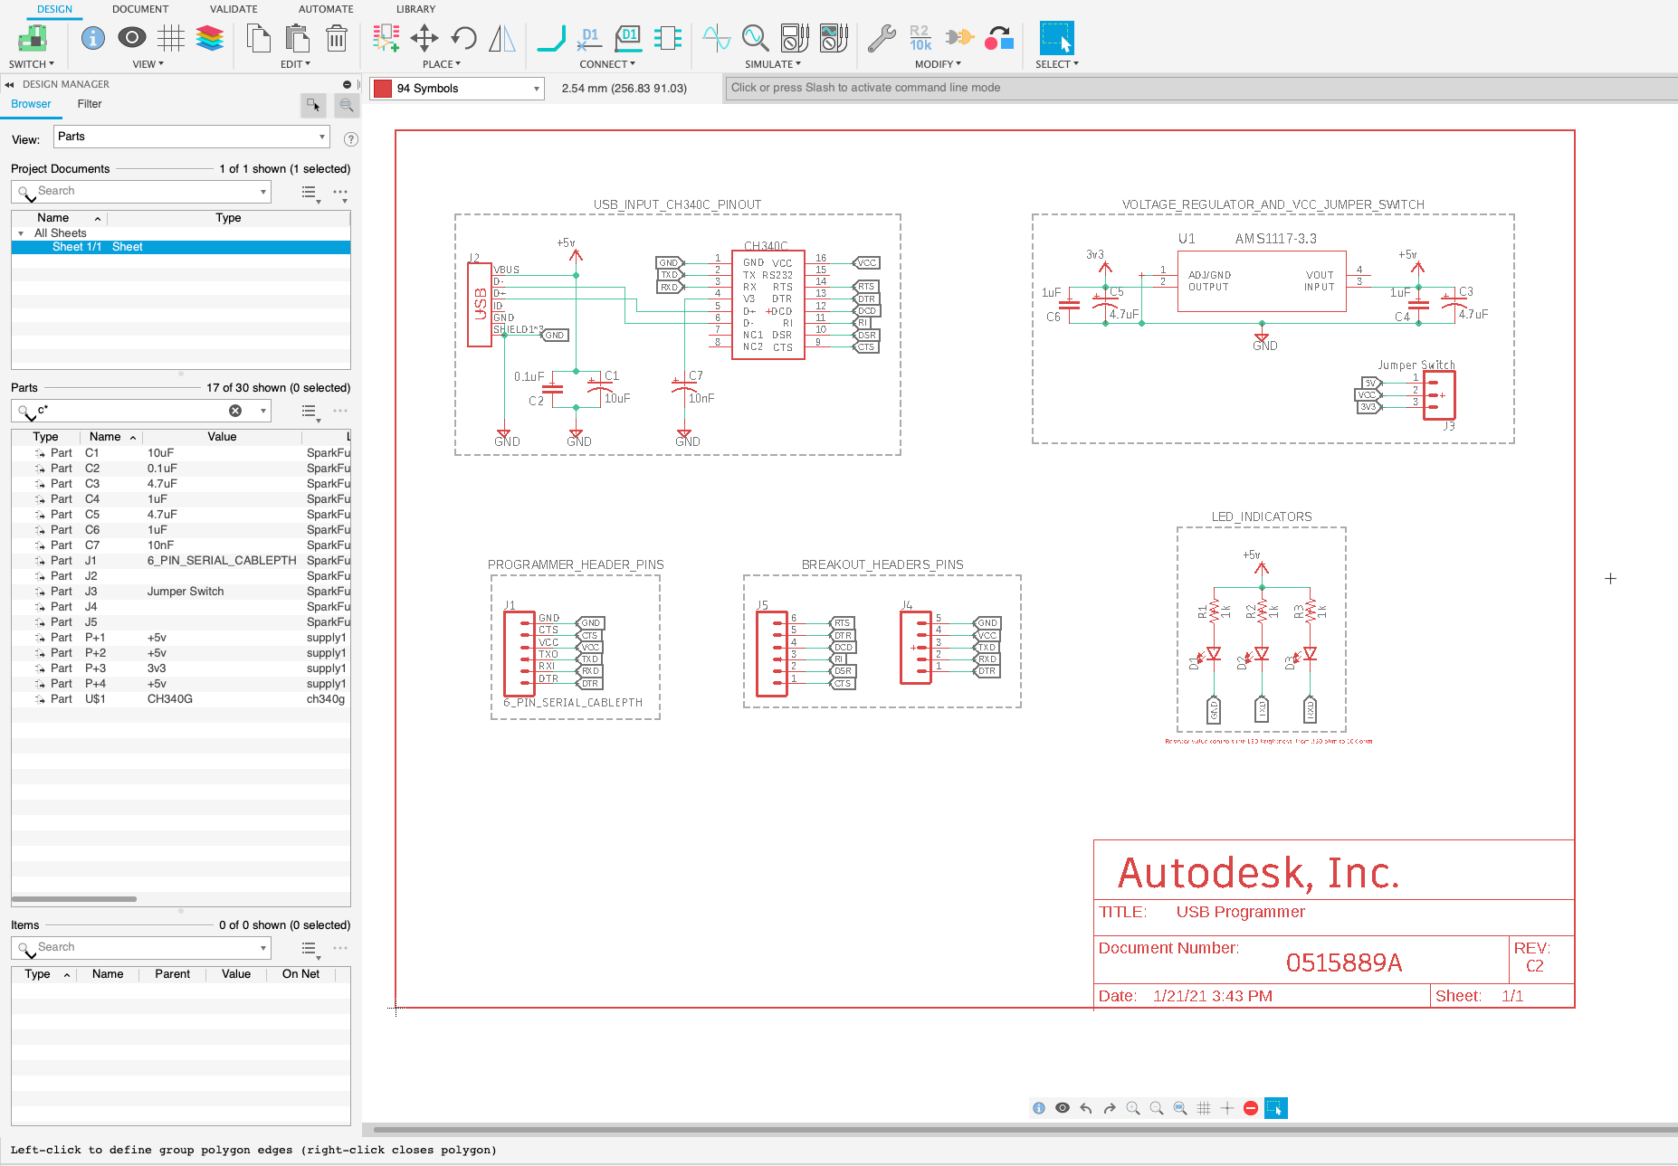Image resolution: width=1678 pixels, height=1166 pixels.
Task: Click the Copy icon in Edit group
Action: click(x=258, y=38)
